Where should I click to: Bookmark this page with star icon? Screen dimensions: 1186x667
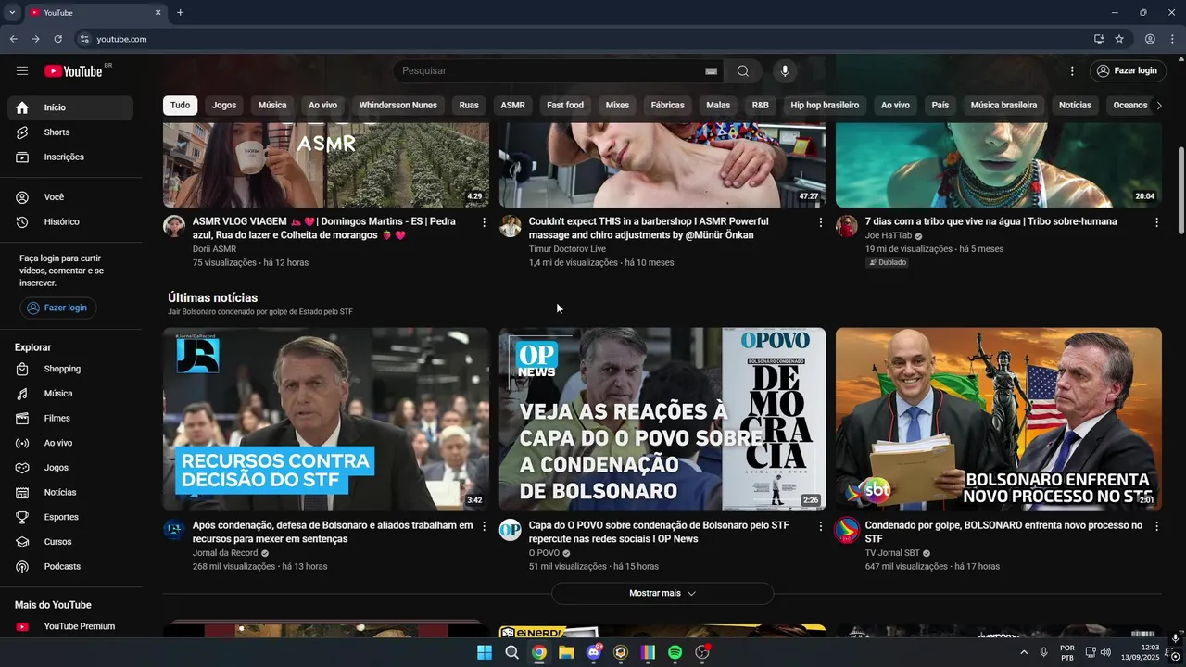tap(1119, 39)
